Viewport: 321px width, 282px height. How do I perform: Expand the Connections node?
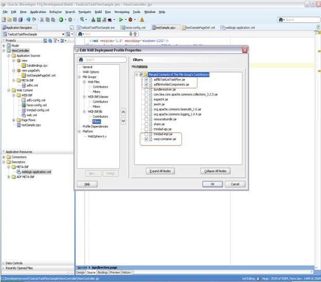(x=4, y=157)
